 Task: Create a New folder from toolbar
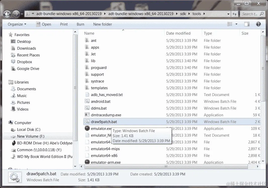click(x=103, y=24)
